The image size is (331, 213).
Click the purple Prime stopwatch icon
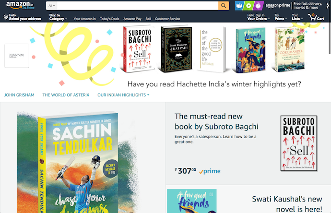[258, 6]
